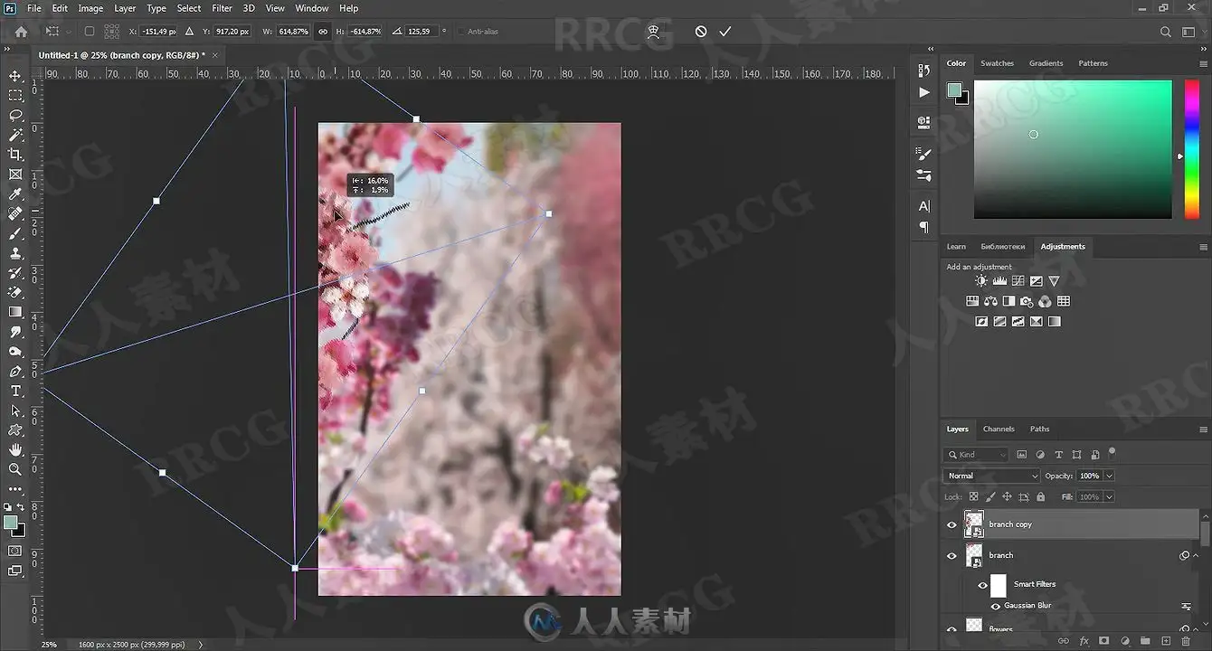Image resolution: width=1212 pixels, height=651 pixels.
Task: Click the X position field
Action: pos(157,32)
